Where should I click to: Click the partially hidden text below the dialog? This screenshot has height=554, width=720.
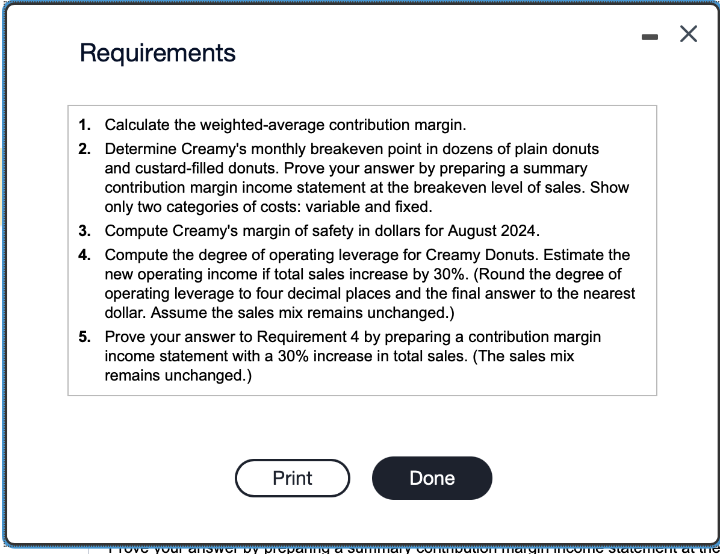click(361, 549)
